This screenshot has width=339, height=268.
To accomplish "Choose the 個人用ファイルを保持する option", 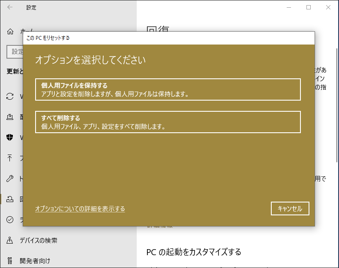I will tap(168, 89).
